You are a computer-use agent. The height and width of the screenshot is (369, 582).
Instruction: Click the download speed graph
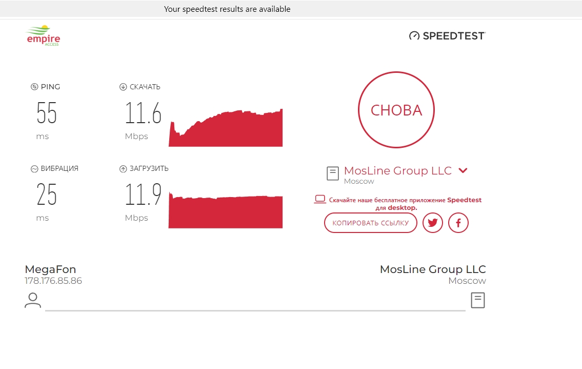pyautogui.click(x=226, y=128)
